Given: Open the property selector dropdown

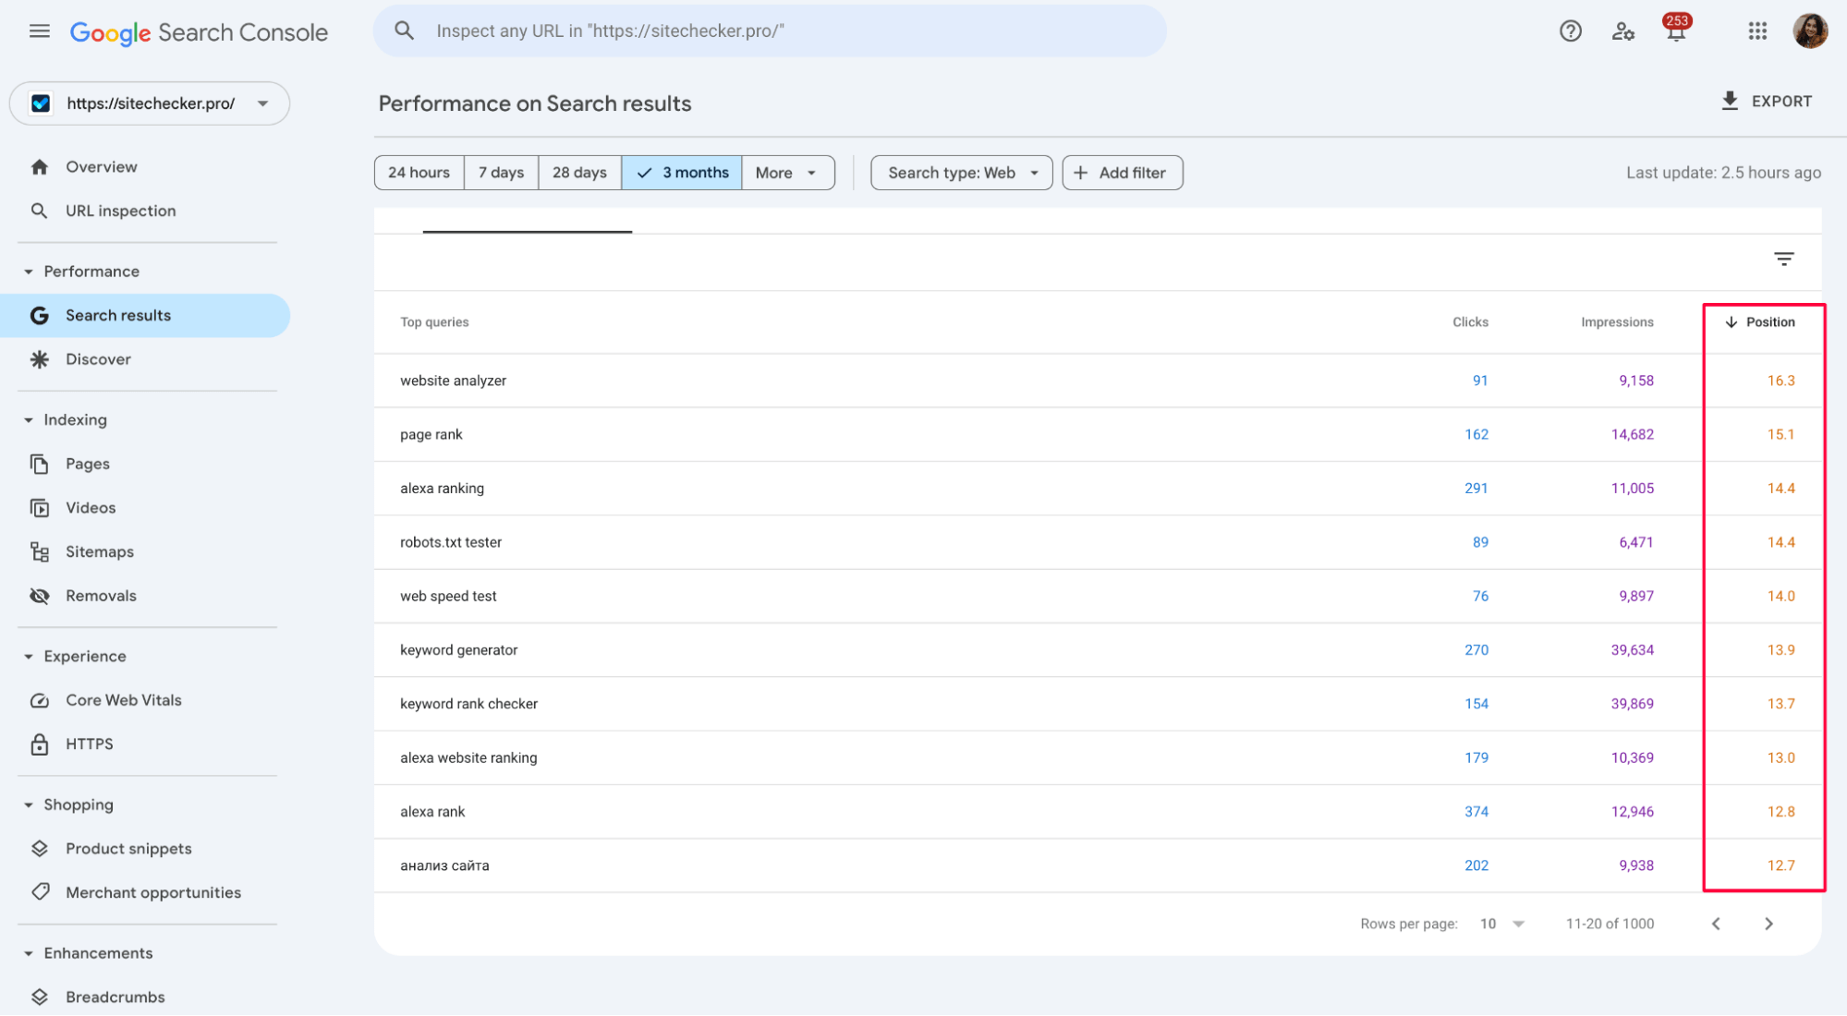Looking at the screenshot, I should click(150, 103).
